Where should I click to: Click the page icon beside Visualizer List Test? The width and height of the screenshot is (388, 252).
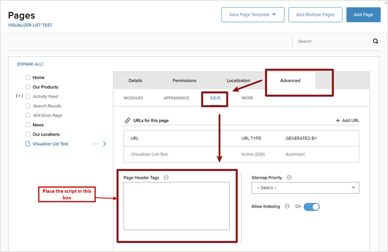coord(28,144)
